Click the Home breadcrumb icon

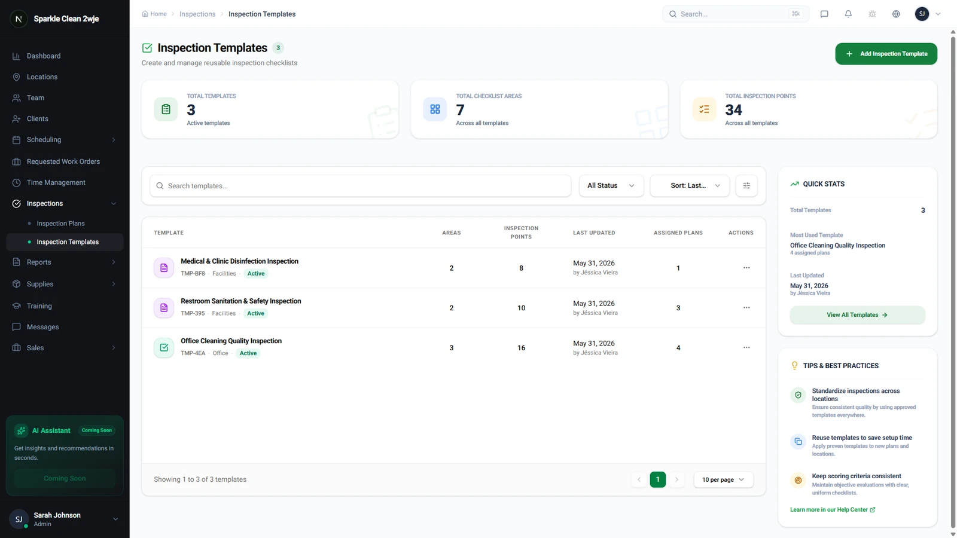[145, 14]
